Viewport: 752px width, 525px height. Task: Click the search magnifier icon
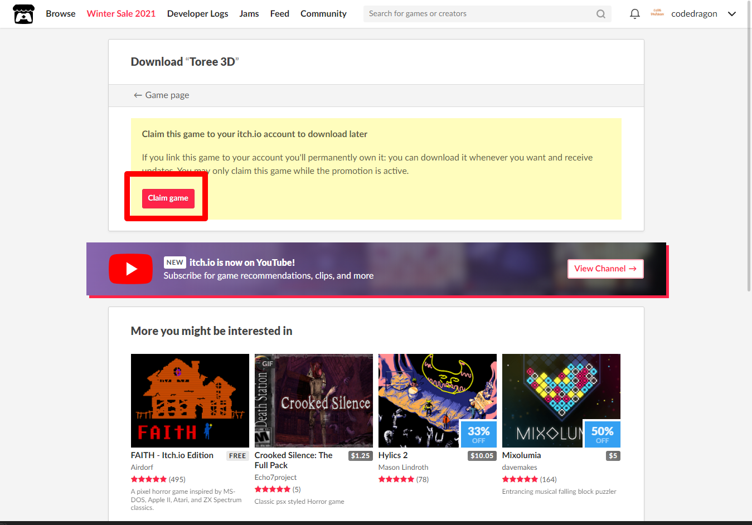pyautogui.click(x=600, y=14)
